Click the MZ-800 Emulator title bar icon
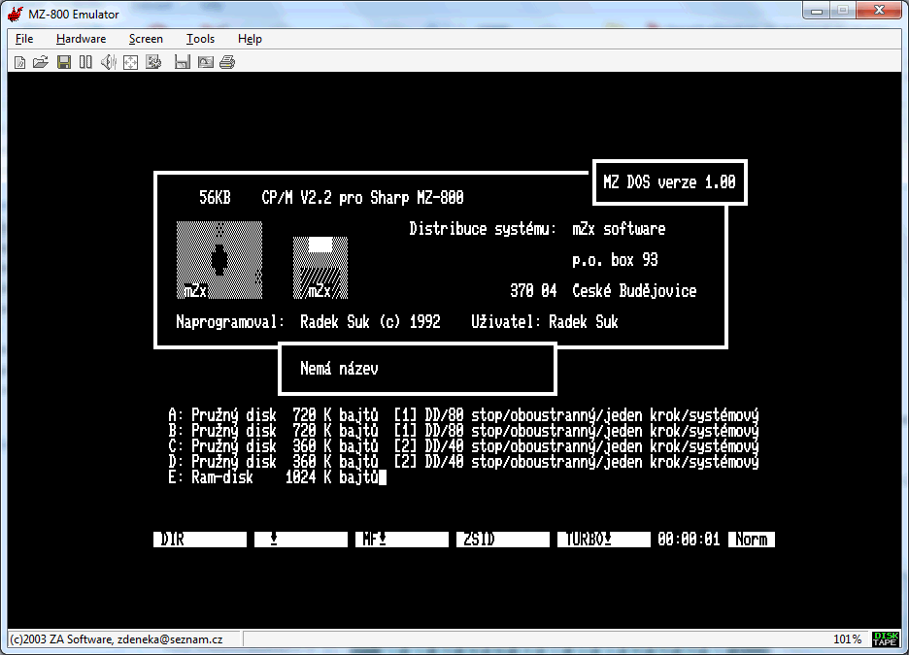Screen dimensions: 909x655 pos(16,14)
